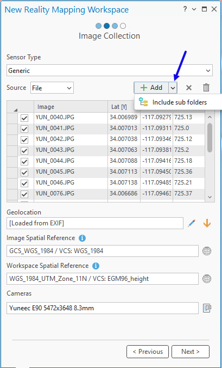Viewport: 222px width, 368px height.
Task: Go to the Next wizard page
Action: pos(191,352)
